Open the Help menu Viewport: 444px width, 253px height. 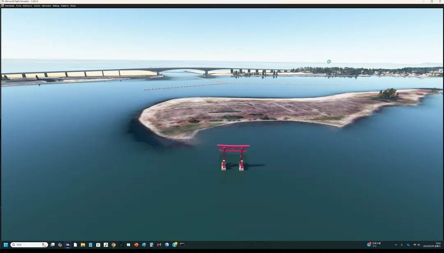pos(73,6)
